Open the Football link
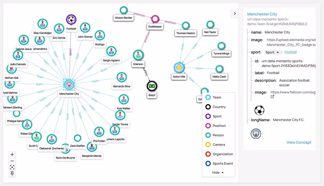Viewport: 324px width, 186px height. coord(291,52)
